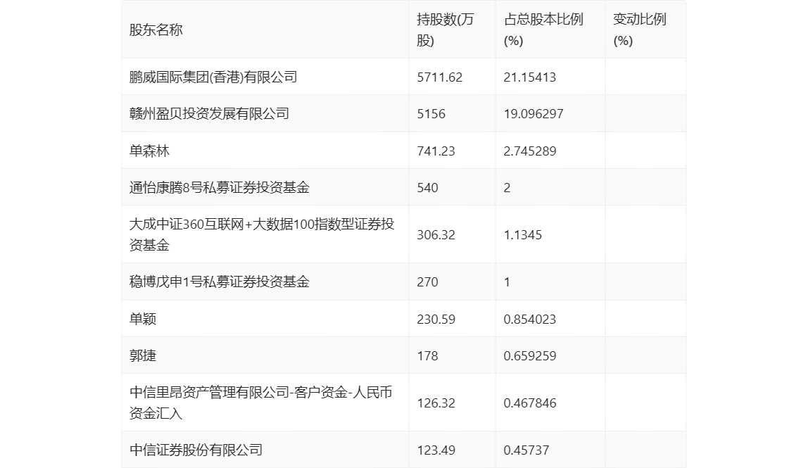This screenshot has width=808, height=468.
Task: Select the 0.854023 percentage cell
Action: tap(530, 319)
